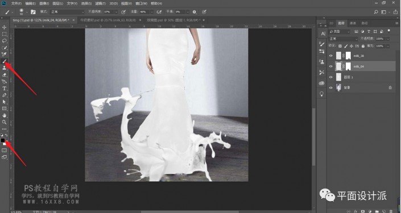Image resolution: width=401 pixels, height=213 pixels.
Task: Select the milk_38 layer mask thumbnail
Action: pyautogui.click(x=348, y=56)
